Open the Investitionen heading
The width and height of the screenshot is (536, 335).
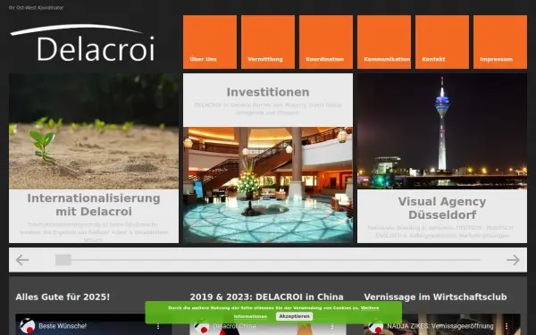pos(268,92)
